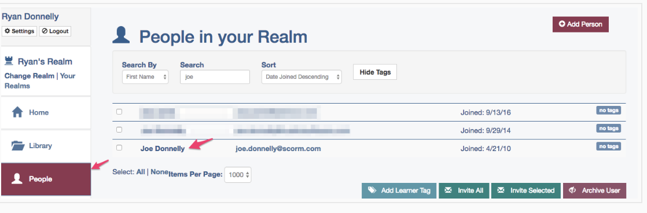The image size is (647, 213).
Task: Open the Your Realms link
Action: click(40, 81)
